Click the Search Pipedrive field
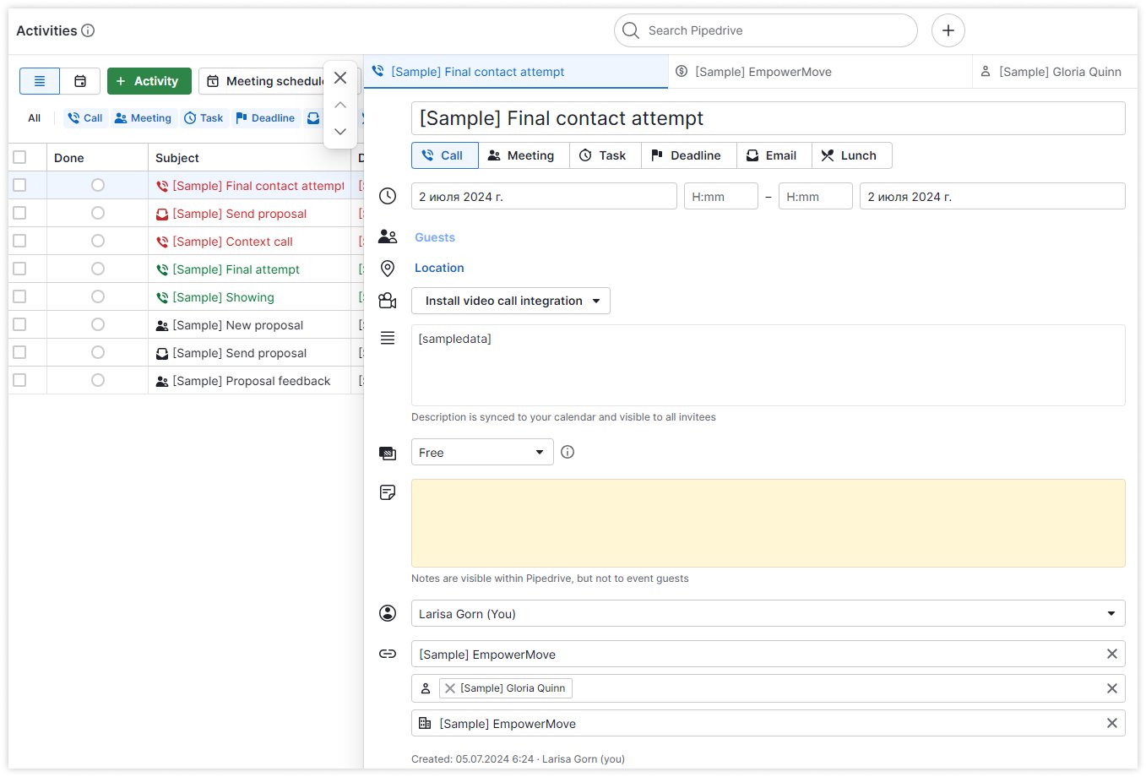Screen dimensions: 1146x777 tap(765, 30)
